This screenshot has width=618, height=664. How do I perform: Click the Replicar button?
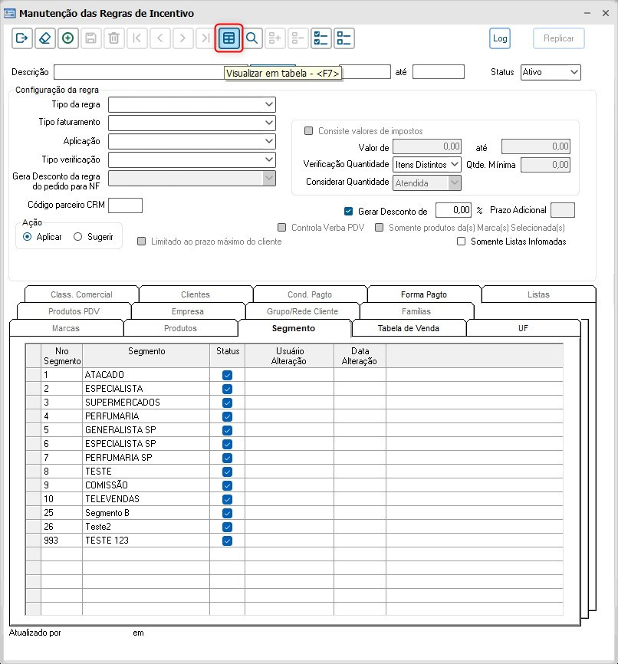click(x=559, y=38)
